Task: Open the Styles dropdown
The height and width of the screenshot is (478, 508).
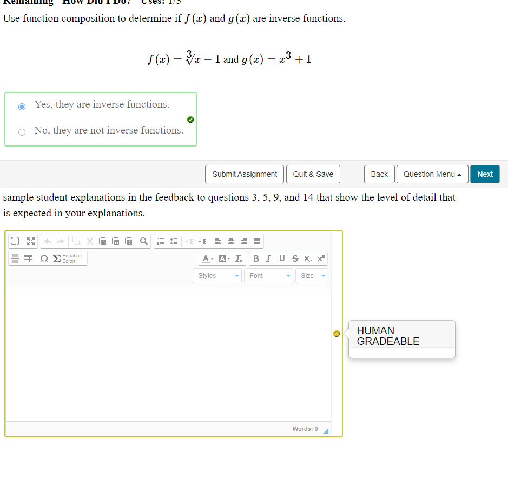Action: (x=217, y=276)
